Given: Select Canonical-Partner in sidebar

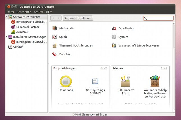Looking at the screenshot, I should (x=28, y=27).
